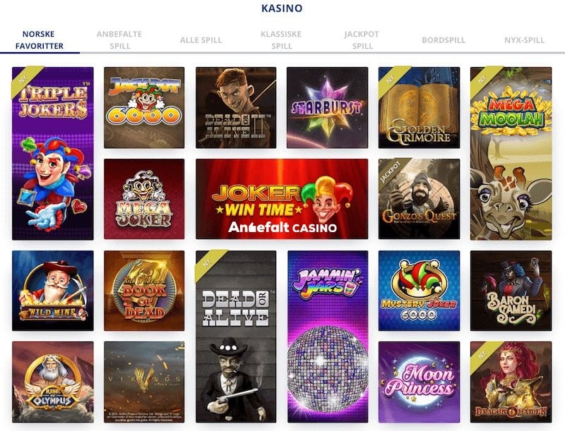Image resolution: width=565 pixels, height=431 pixels.
Task: Launch the Baron Samedi game
Action: [x=511, y=291]
